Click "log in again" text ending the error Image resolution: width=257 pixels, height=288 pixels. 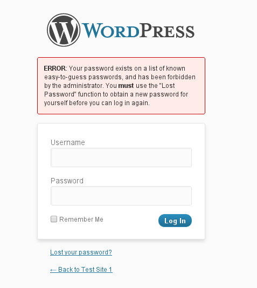[x=131, y=103]
